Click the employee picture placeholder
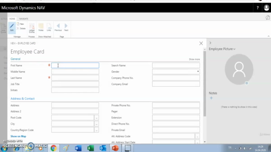Image resolution: width=271 pixels, height=152 pixels. point(239,69)
